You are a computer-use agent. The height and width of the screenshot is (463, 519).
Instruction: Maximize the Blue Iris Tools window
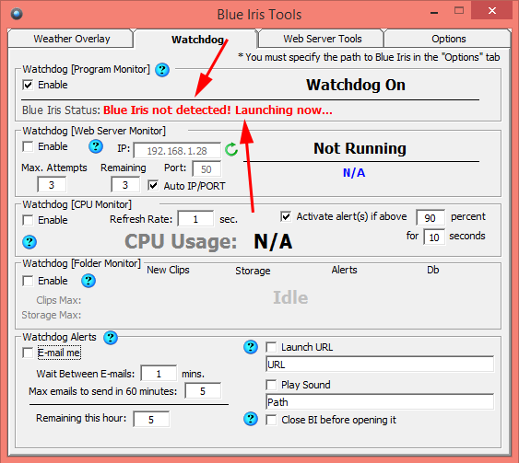(x=459, y=11)
